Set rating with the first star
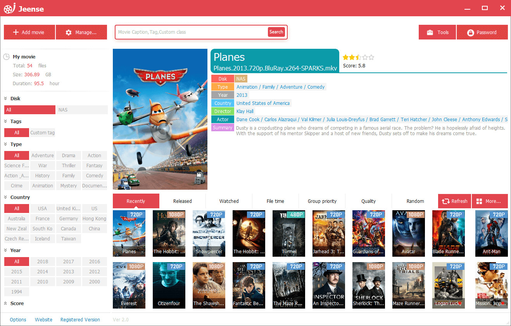Image resolution: width=511 pixels, height=326 pixels. tap(345, 57)
